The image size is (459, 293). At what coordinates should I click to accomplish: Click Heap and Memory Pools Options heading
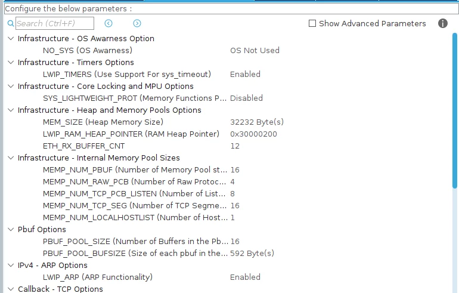[x=110, y=110]
